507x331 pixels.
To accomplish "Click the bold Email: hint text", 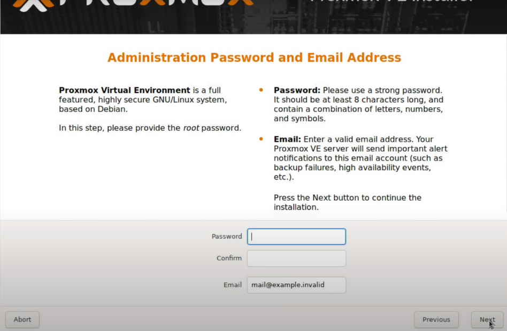I will (x=287, y=139).
